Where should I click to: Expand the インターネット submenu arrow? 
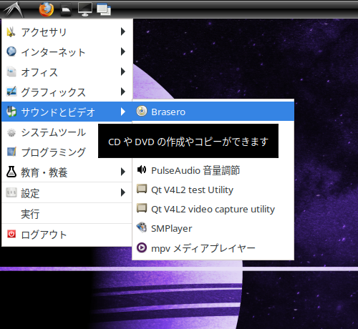coord(123,51)
